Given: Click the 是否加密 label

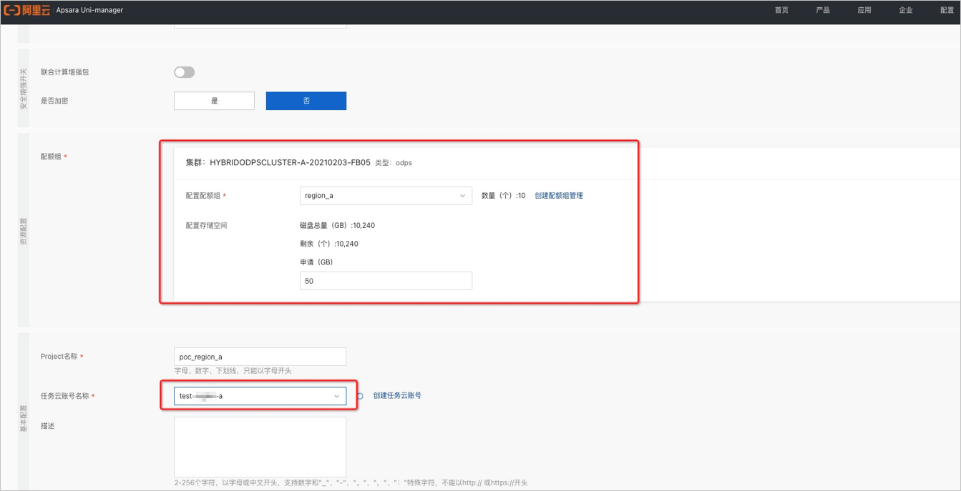Looking at the screenshot, I should [54, 101].
